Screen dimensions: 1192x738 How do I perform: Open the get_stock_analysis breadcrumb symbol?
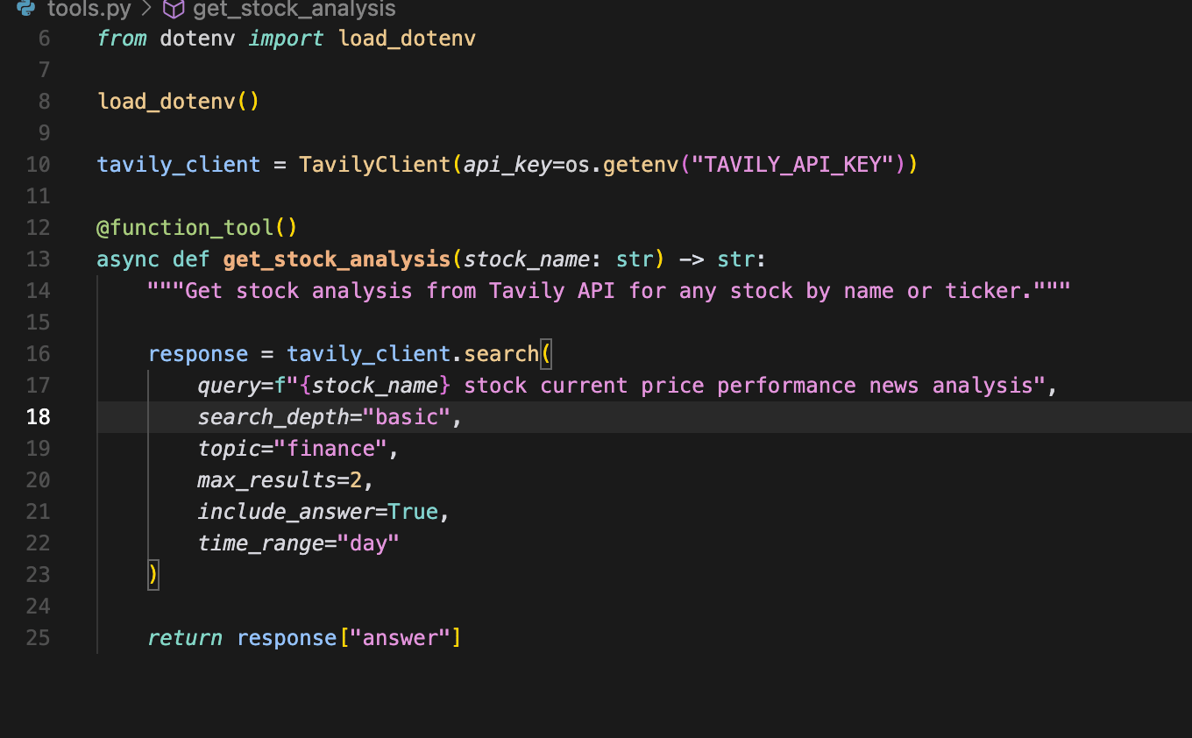click(x=294, y=9)
